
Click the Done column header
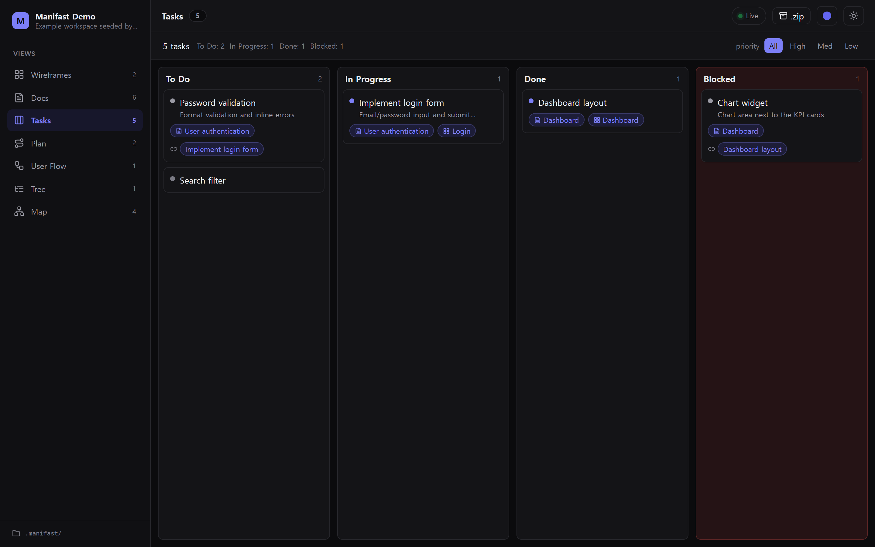coord(602,79)
